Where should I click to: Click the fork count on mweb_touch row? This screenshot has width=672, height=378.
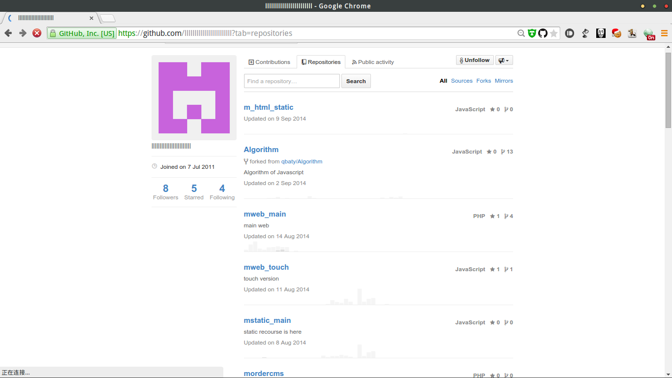pyautogui.click(x=508, y=269)
